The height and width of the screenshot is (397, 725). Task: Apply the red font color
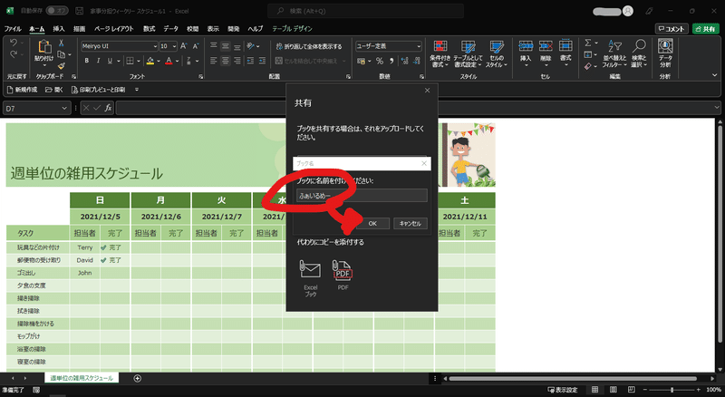[169, 61]
